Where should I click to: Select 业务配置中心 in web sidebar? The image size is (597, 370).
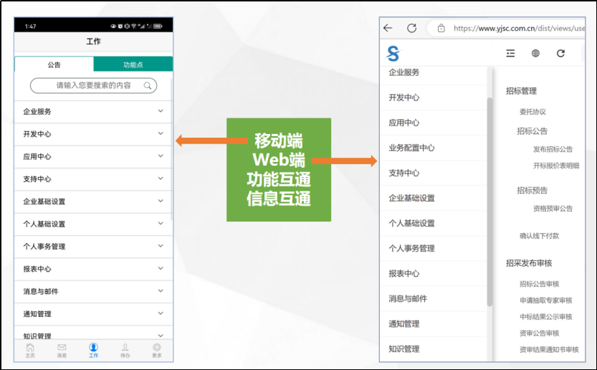[411, 148]
